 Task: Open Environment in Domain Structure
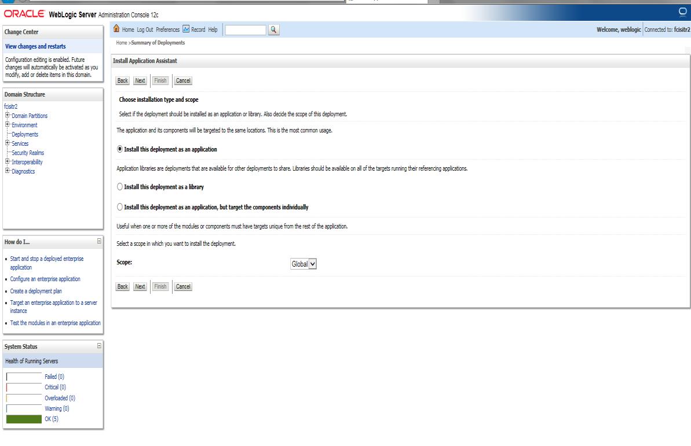point(24,125)
